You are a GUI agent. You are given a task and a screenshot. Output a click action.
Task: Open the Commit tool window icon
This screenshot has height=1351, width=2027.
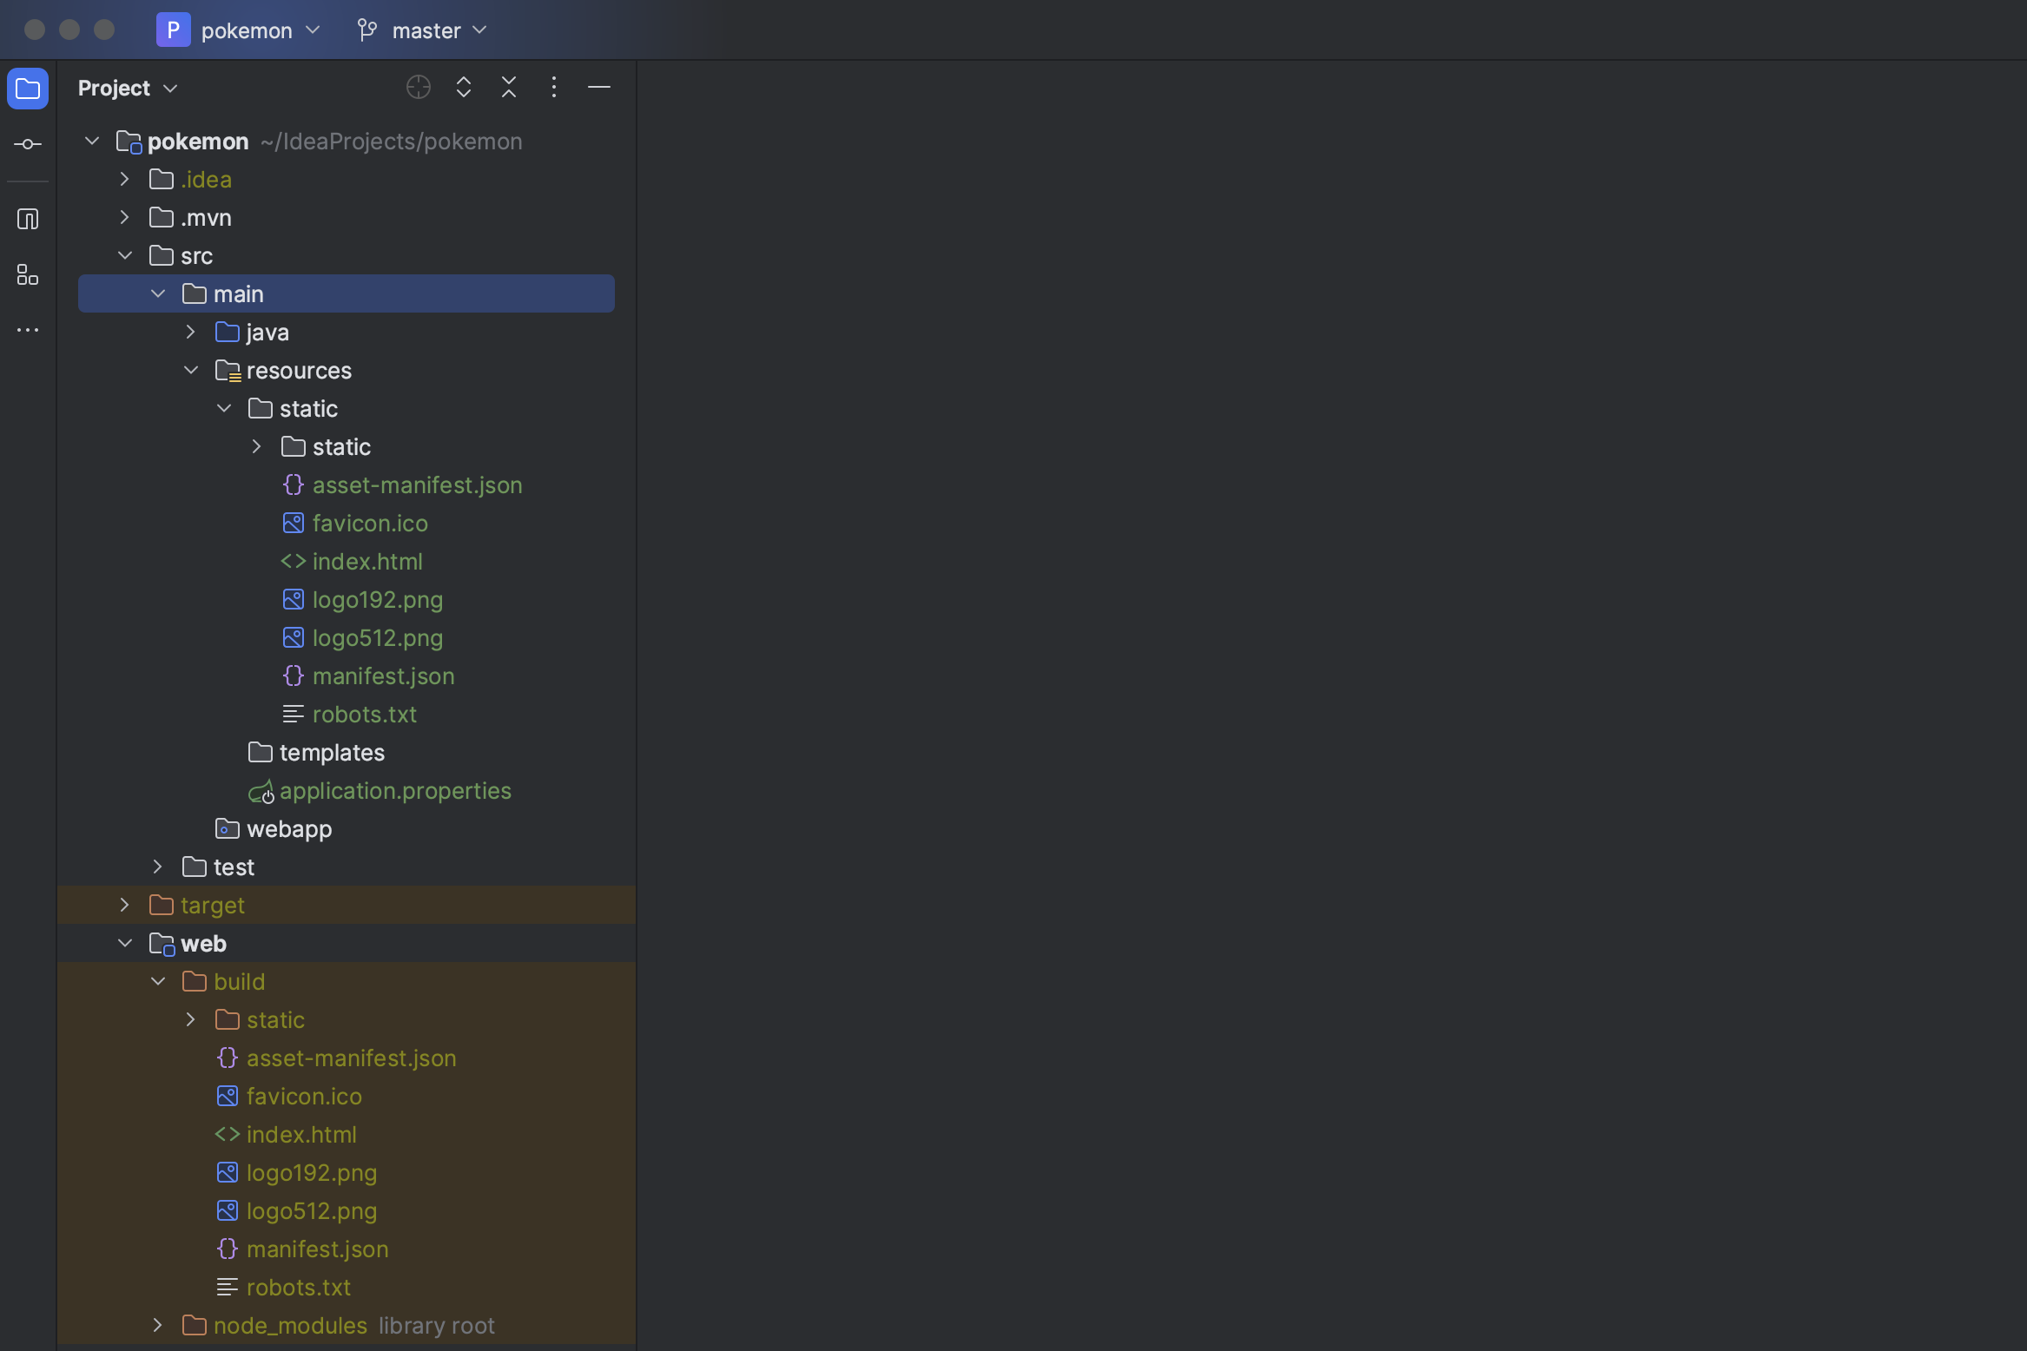tap(28, 144)
